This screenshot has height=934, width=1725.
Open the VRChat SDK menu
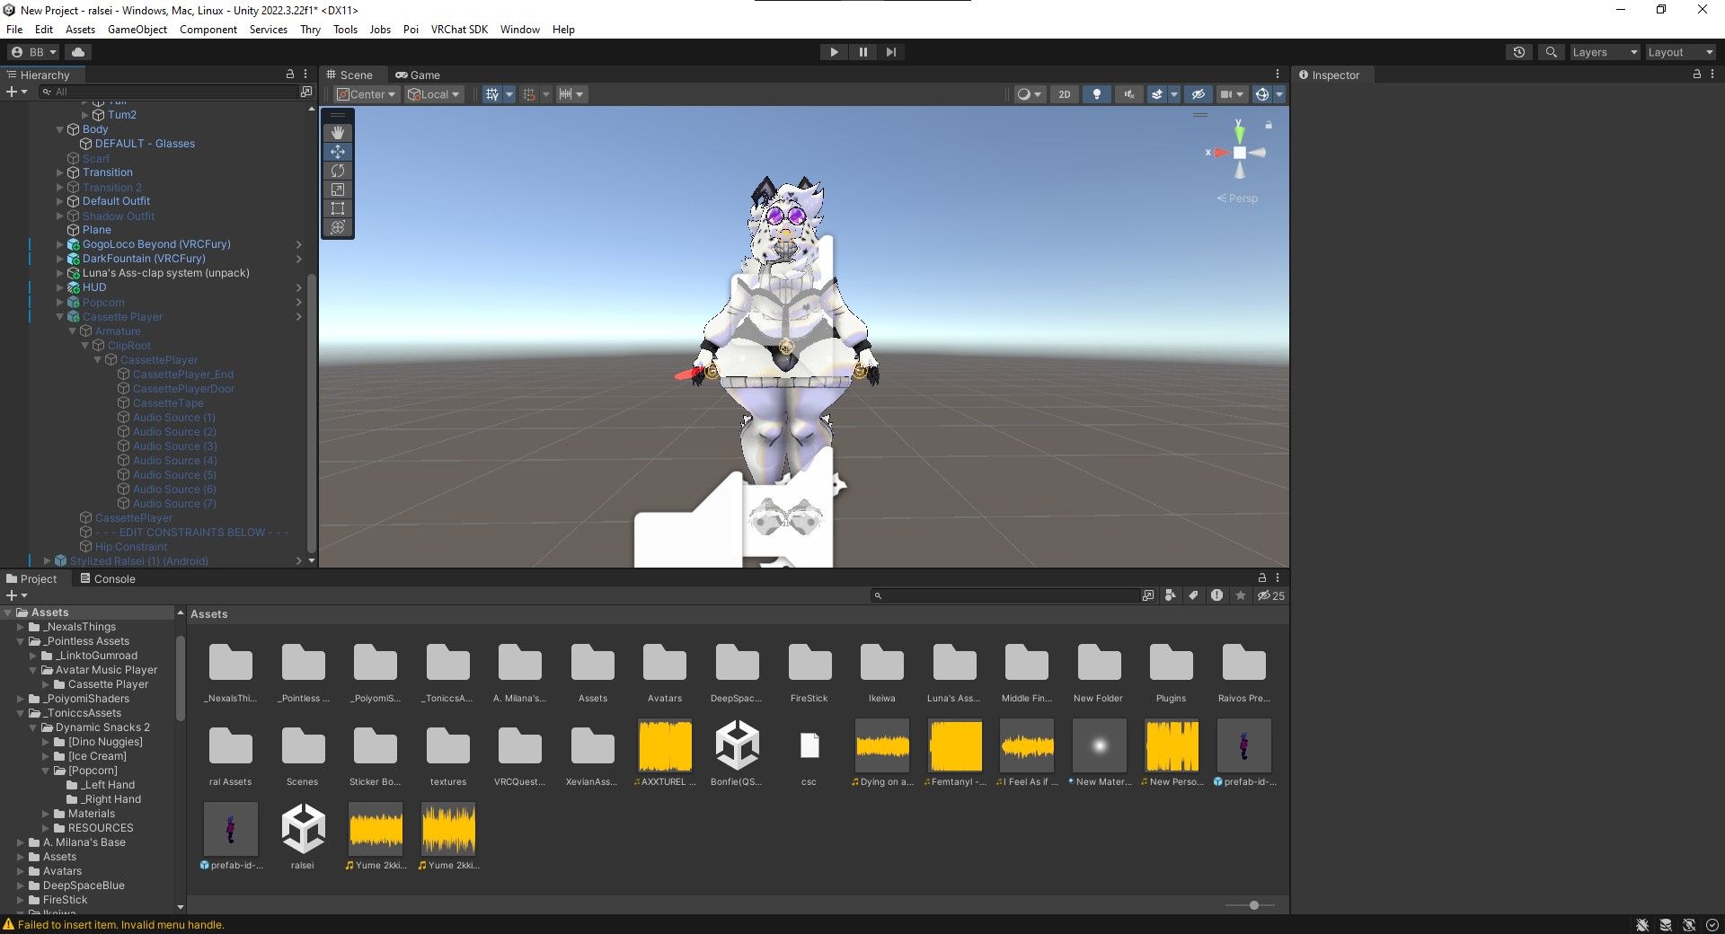(459, 30)
